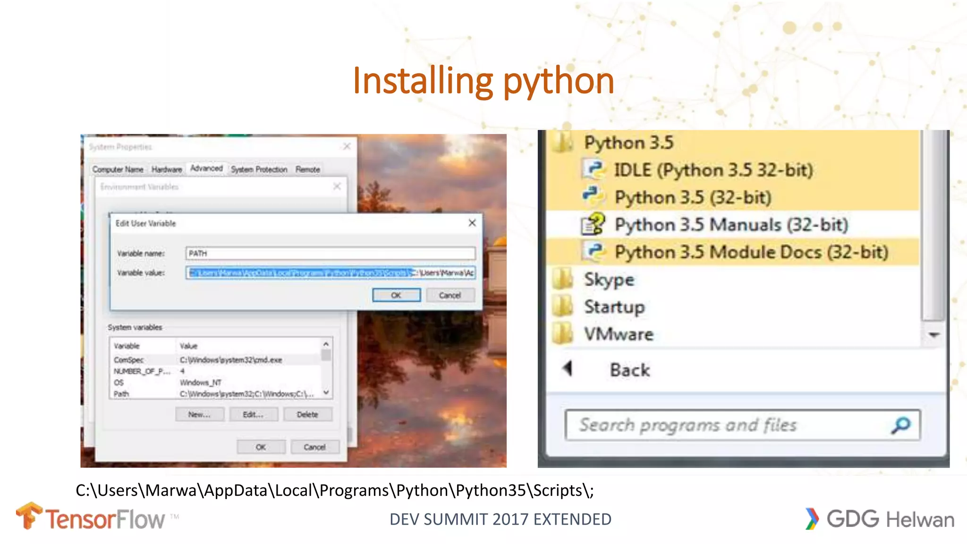
Task: Click the Python 3.5 folder icon
Action: (x=562, y=142)
